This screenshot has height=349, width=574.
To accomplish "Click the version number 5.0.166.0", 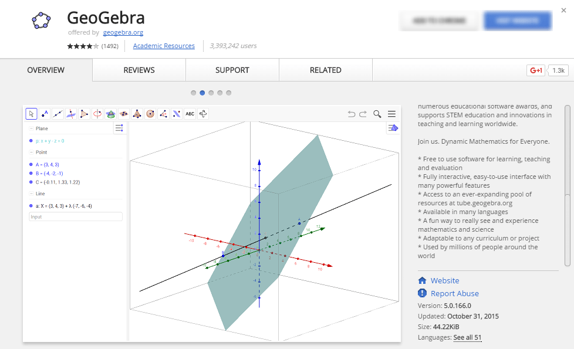I will 458,306.
